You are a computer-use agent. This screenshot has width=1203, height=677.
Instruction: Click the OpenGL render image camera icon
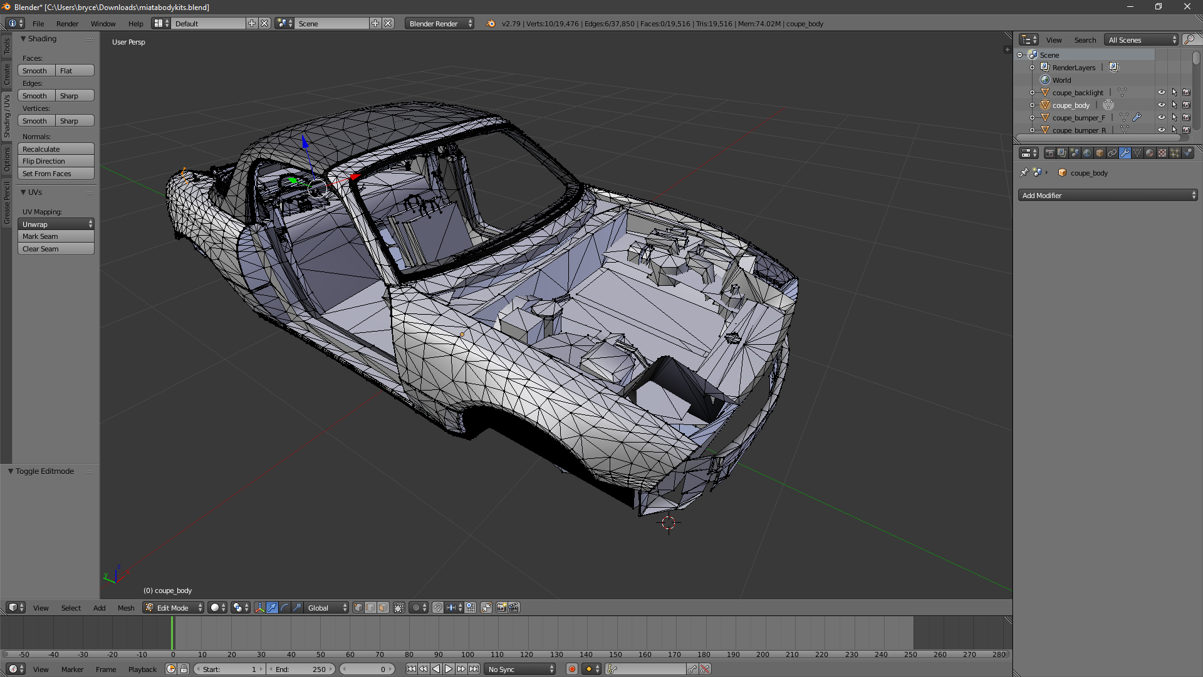501,607
